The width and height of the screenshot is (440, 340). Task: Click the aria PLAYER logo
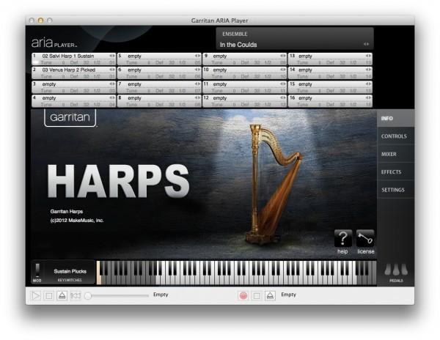(54, 43)
